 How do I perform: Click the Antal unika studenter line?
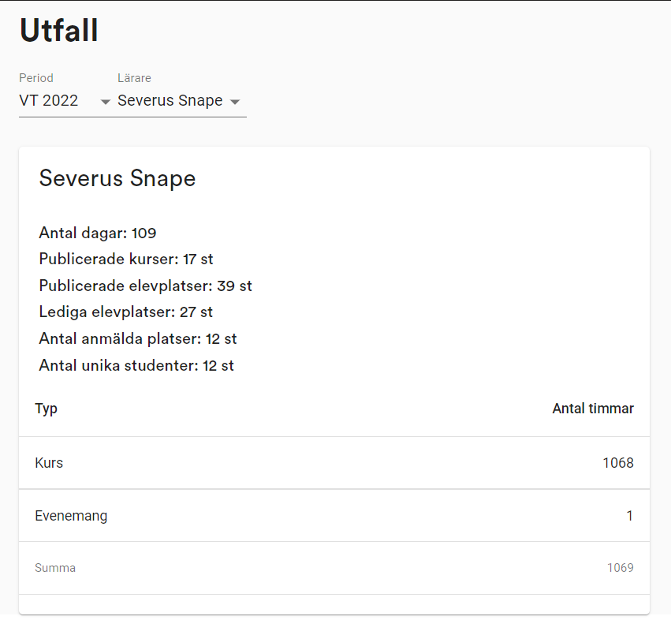[x=136, y=365]
